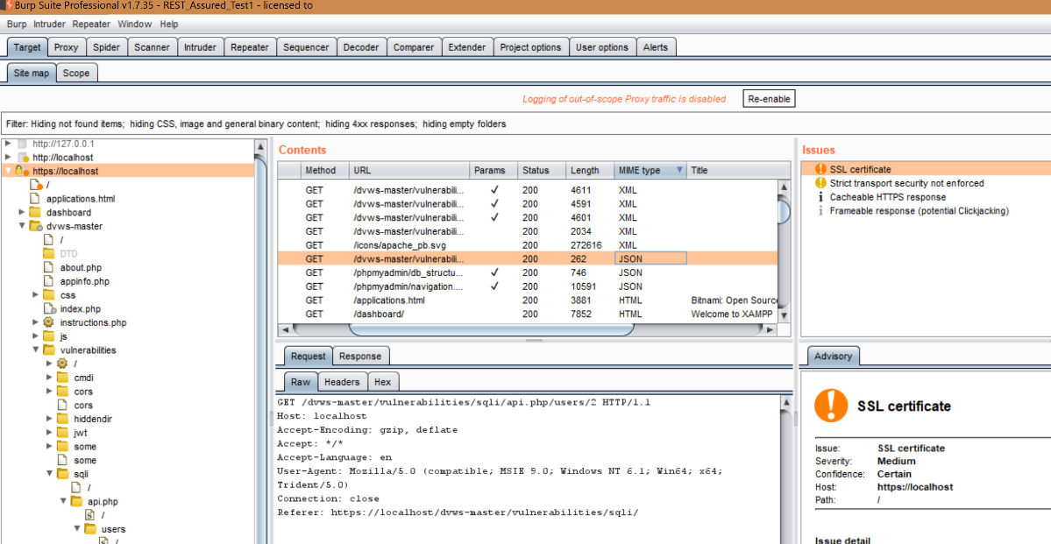The height and width of the screenshot is (544, 1051).
Task: Click the site map tree scroll-up arrow
Action: point(261,145)
